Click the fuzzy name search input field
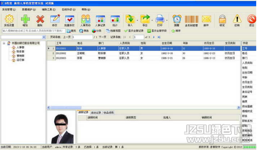This screenshot has height=150, width=257. 34,31
